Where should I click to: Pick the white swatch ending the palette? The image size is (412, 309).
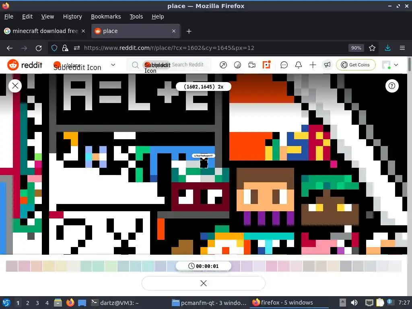coord(395,266)
